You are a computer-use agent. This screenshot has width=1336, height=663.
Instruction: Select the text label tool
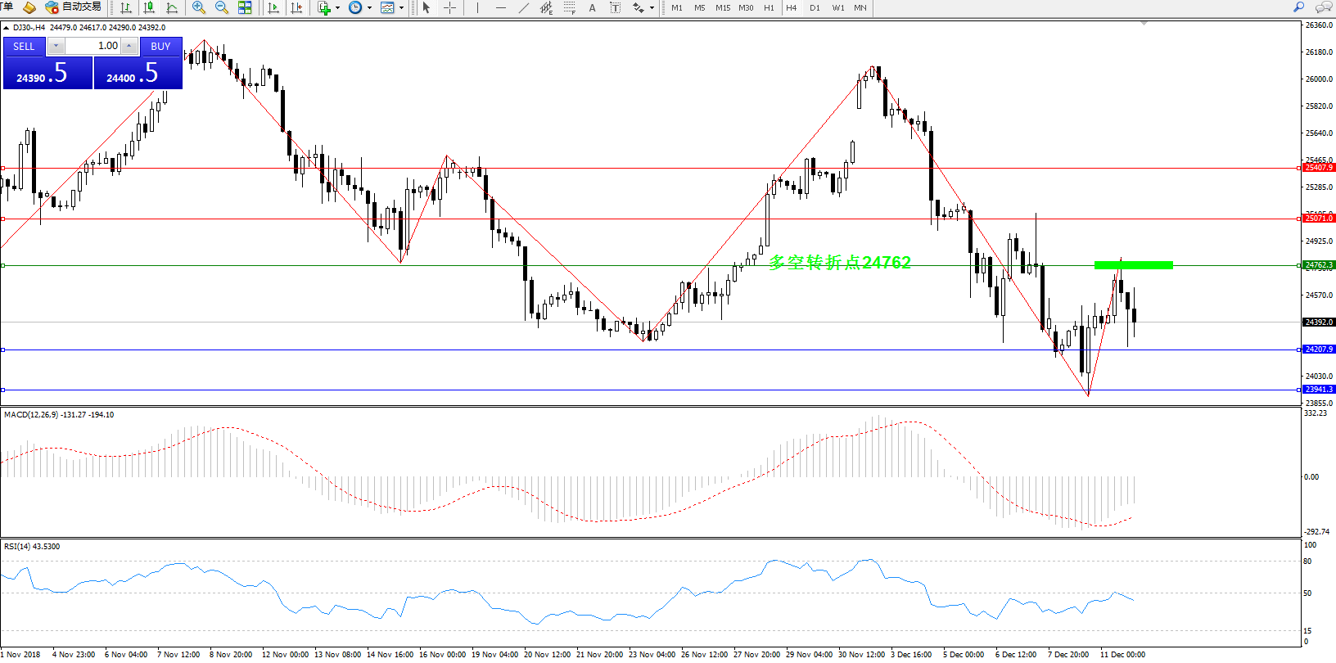(593, 7)
